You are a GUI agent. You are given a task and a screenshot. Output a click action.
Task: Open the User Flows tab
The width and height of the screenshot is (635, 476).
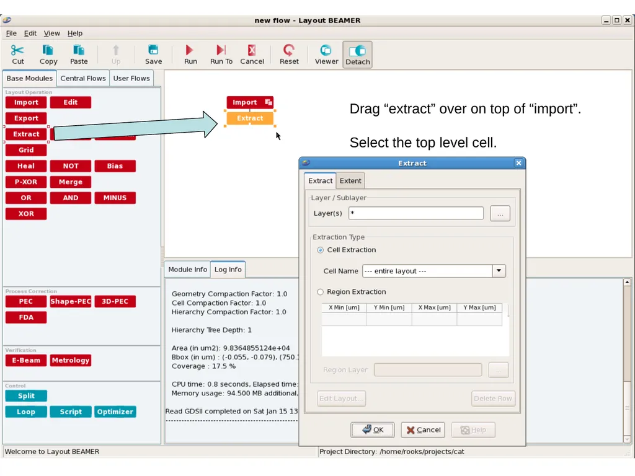(x=131, y=78)
